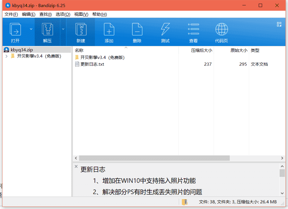Screen dimensions: 288x209
Task: Close the 更新日志 preview pane
Action: click(76, 166)
